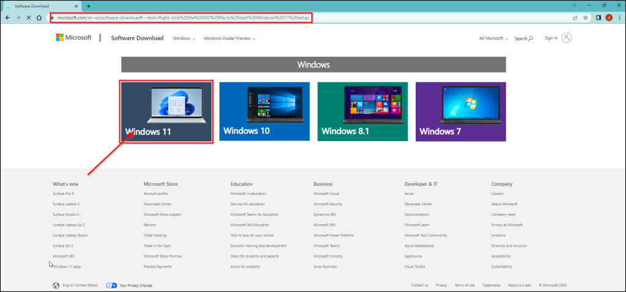Open the browser side panel icon
Image resolution: width=626 pixels, height=292 pixels.
[x=598, y=18]
